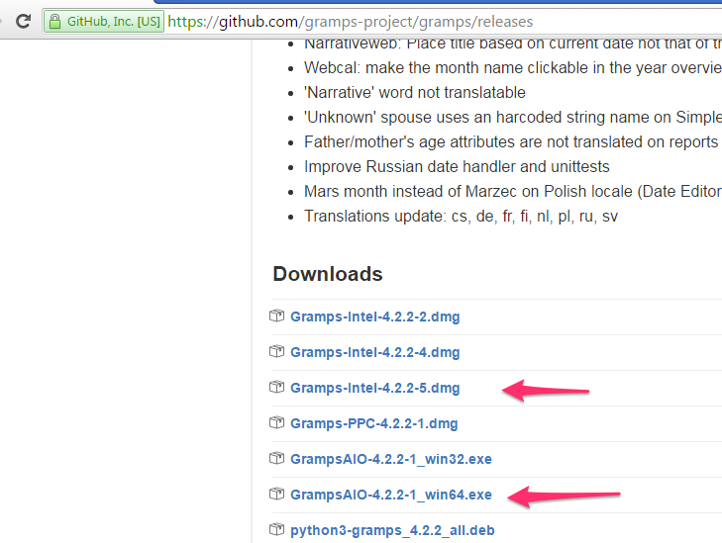Image resolution: width=722 pixels, height=543 pixels.
Task: Click package icon beside GrampsAIO win64 exe
Action: tap(276, 495)
